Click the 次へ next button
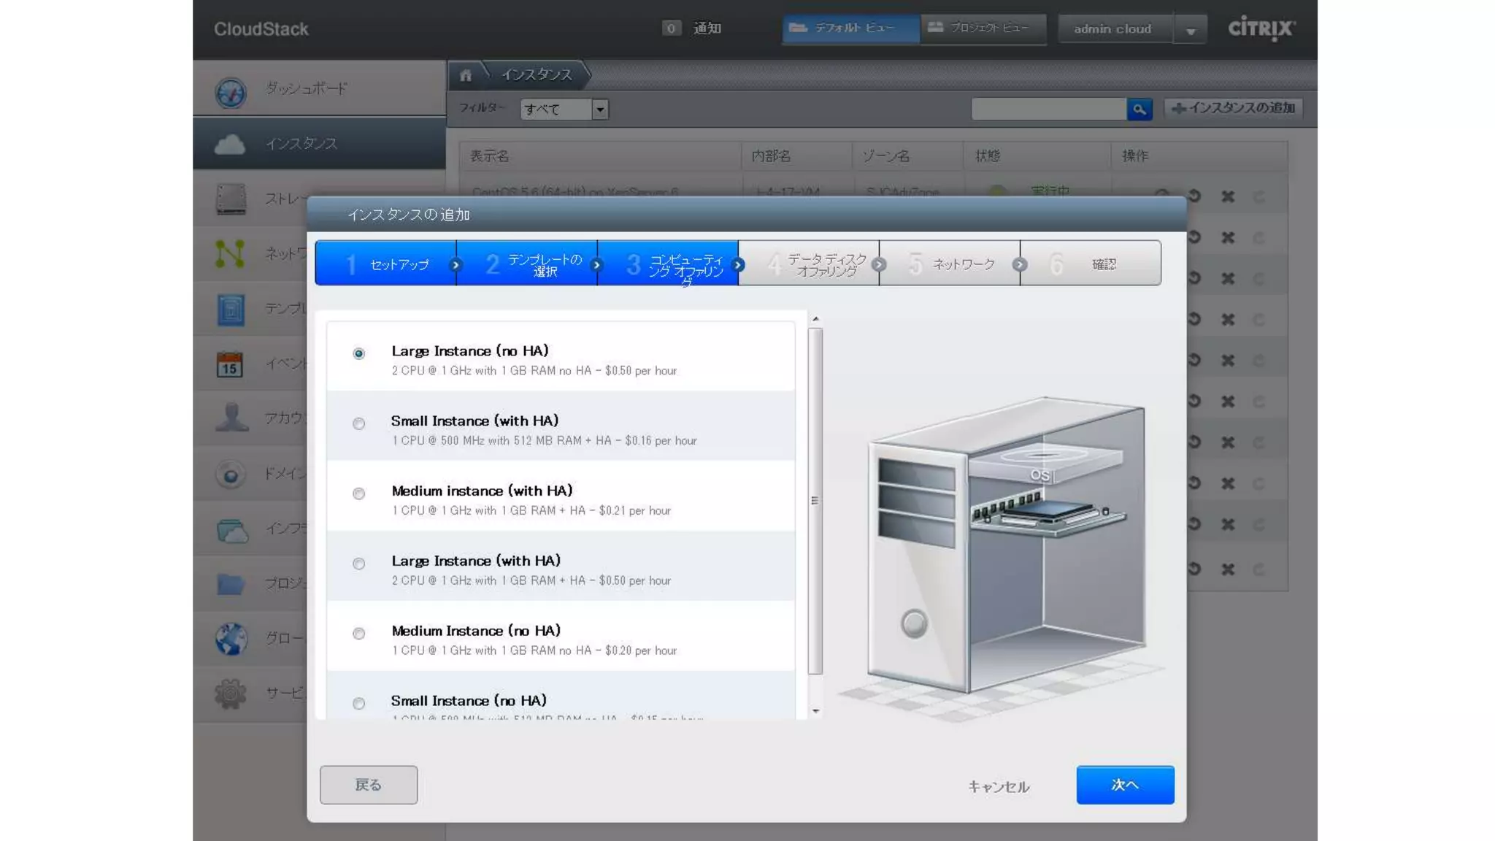The image size is (1495, 841). 1125,785
